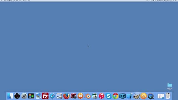Open Spotlight search magnifier icon
Image resolution: width=178 pixels, height=100 pixels.
coord(174,1)
